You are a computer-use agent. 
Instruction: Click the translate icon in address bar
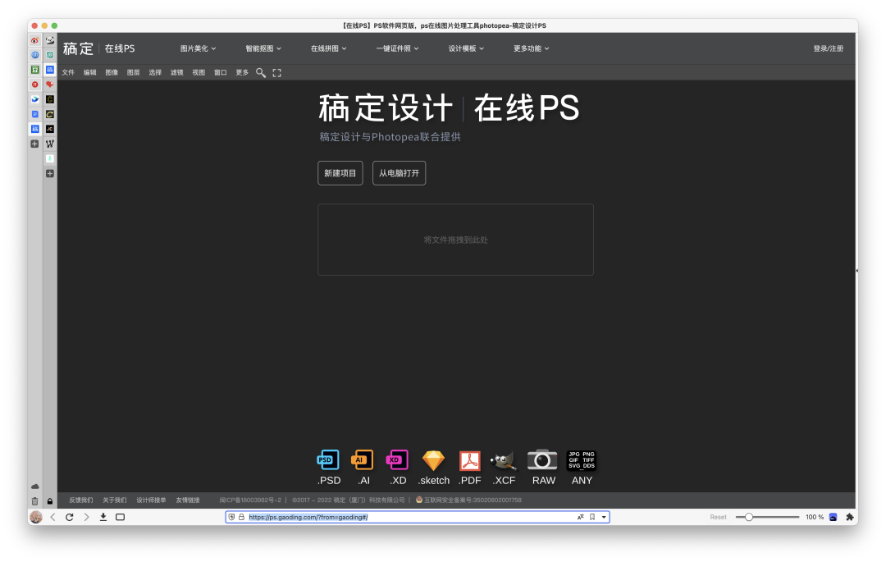click(x=580, y=517)
